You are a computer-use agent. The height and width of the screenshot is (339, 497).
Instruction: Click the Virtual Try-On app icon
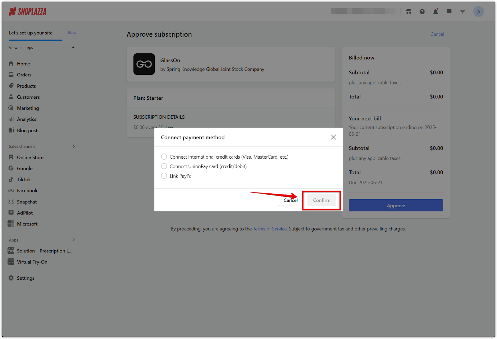11,262
